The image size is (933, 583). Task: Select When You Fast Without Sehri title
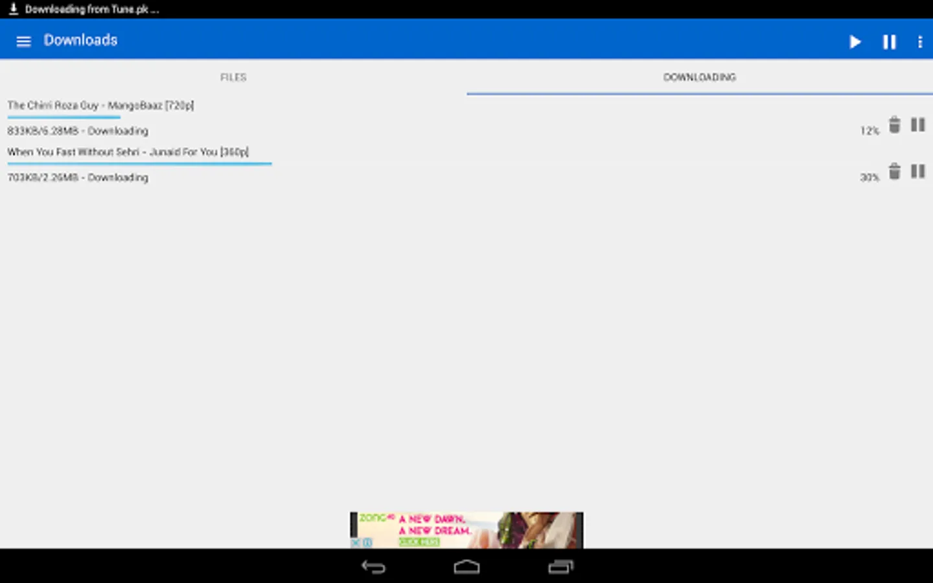tap(128, 152)
